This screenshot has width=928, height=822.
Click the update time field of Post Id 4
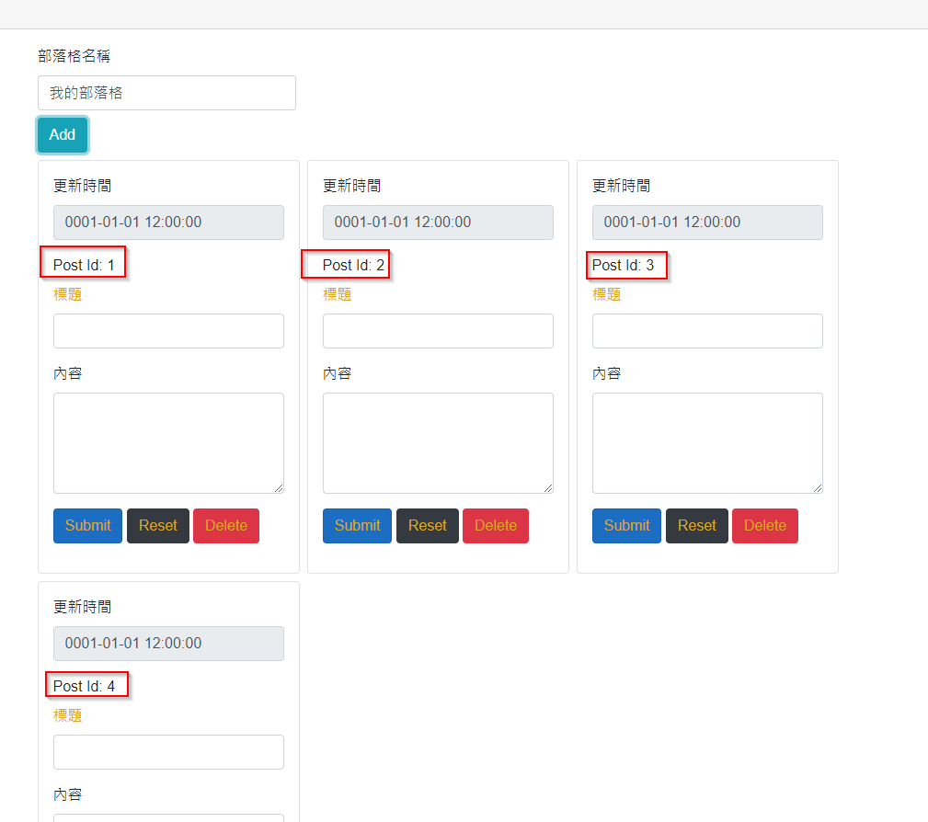[x=168, y=644]
